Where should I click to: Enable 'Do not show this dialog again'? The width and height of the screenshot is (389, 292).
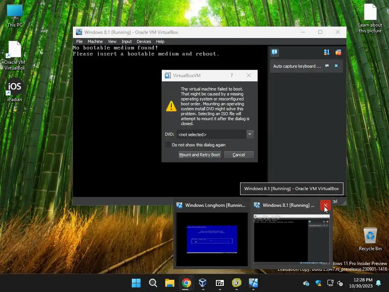pos(168,145)
